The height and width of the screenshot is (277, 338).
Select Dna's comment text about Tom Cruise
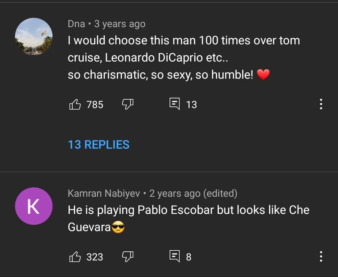tap(184, 58)
